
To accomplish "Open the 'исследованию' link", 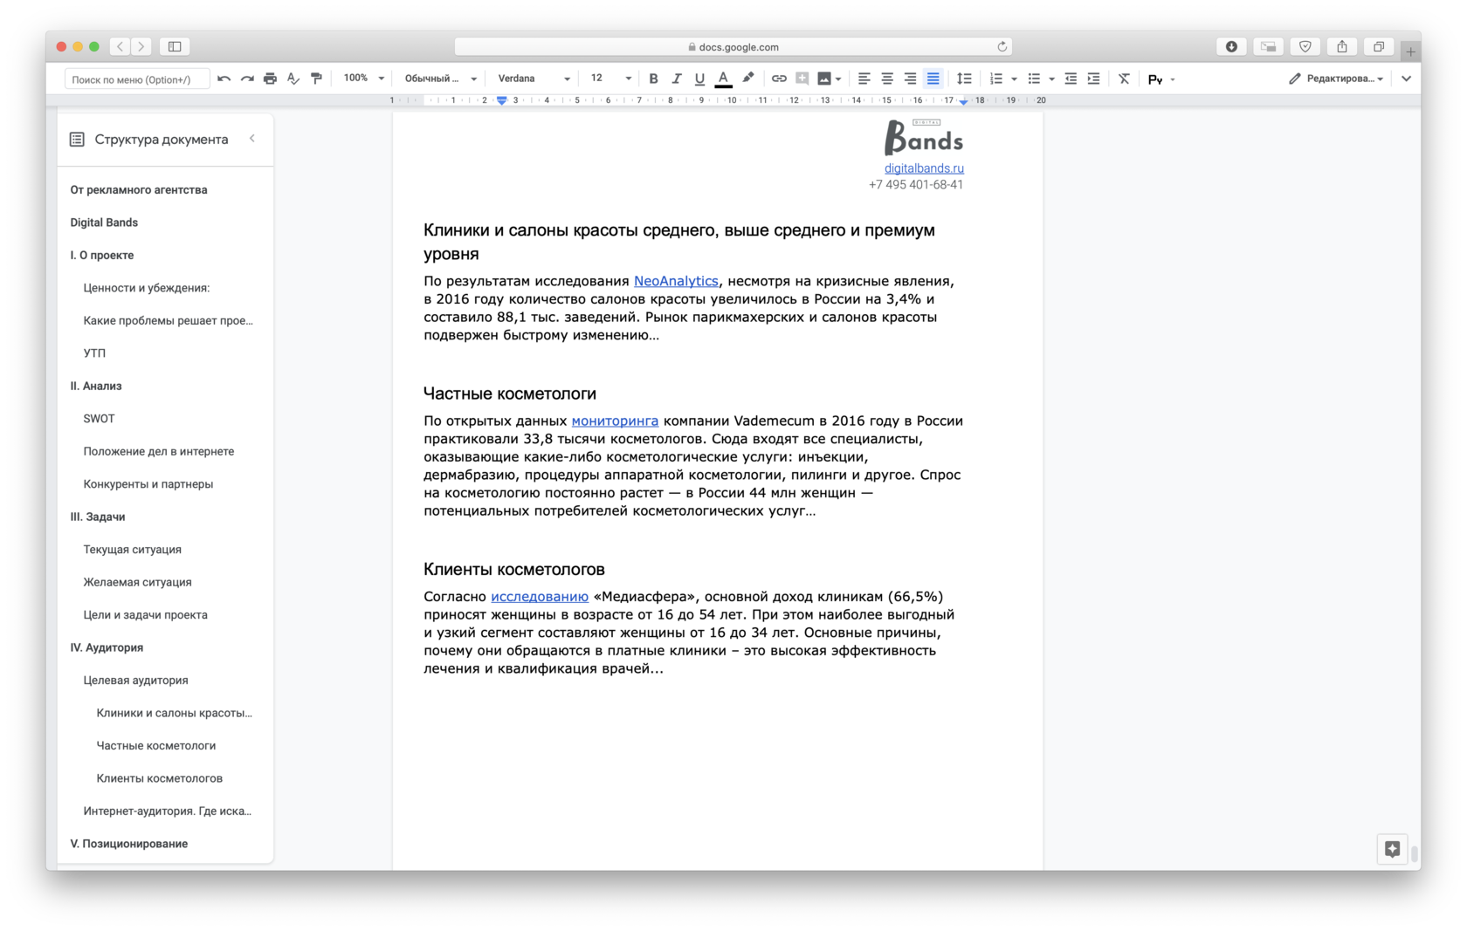I will tap(540, 597).
